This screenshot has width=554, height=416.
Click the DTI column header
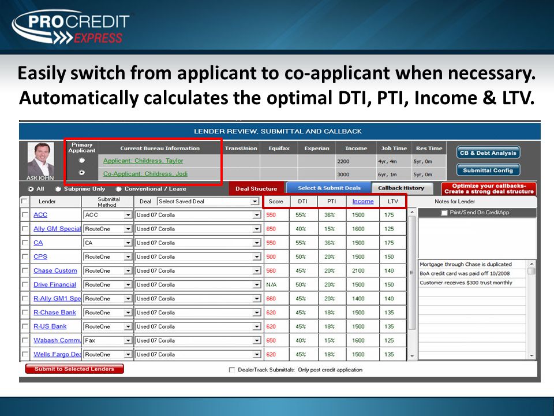tap(303, 201)
